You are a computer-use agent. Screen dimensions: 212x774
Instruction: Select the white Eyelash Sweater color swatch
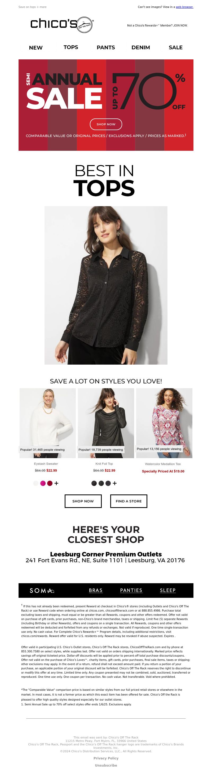pyautogui.click(x=36, y=483)
